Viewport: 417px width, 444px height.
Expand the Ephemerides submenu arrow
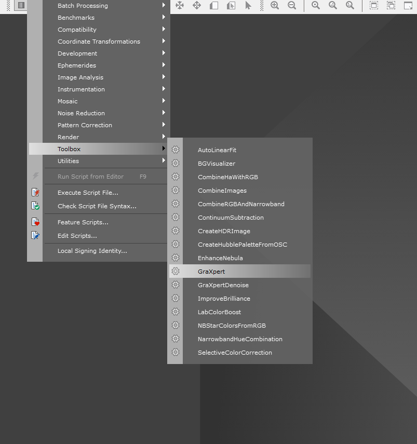(x=164, y=65)
